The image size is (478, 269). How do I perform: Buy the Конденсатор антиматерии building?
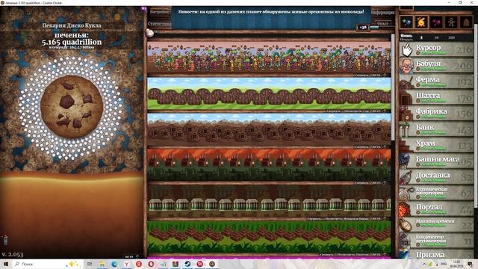point(436,240)
